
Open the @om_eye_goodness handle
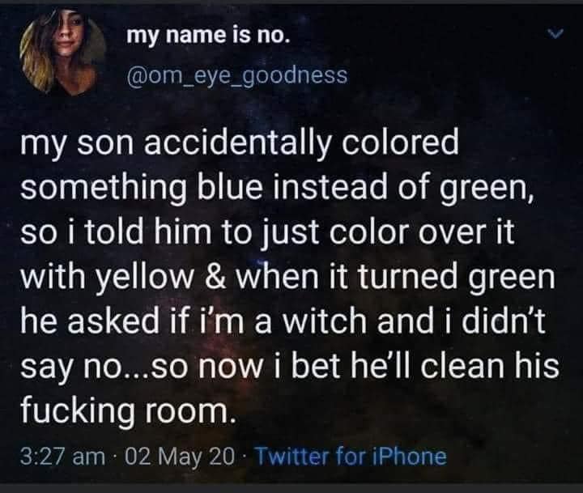[237, 75]
